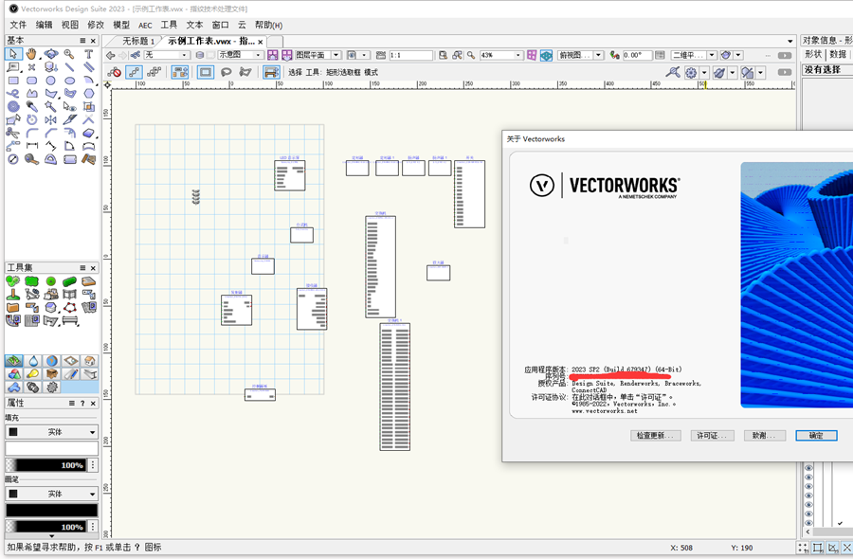853x559 pixels.
Task: Click the fill color swatch
Action: point(52,448)
